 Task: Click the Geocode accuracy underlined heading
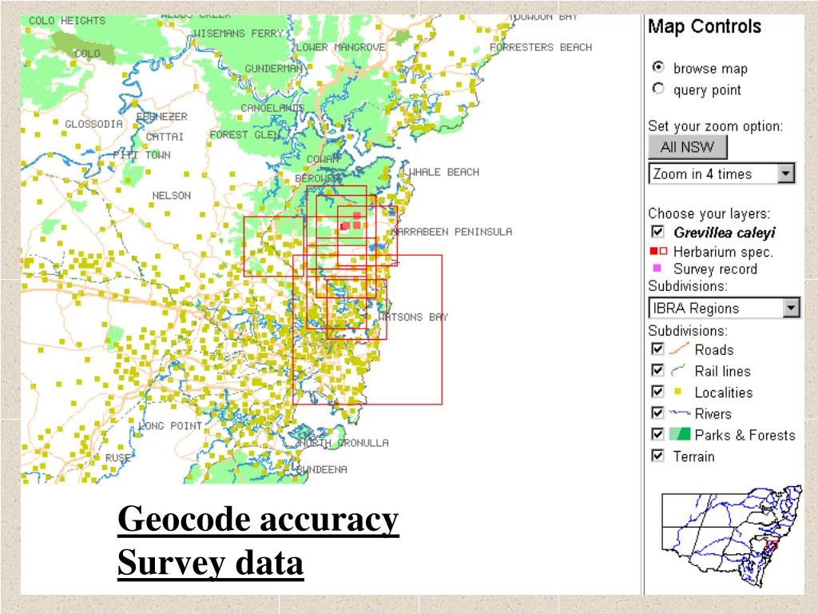[x=258, y=520]
